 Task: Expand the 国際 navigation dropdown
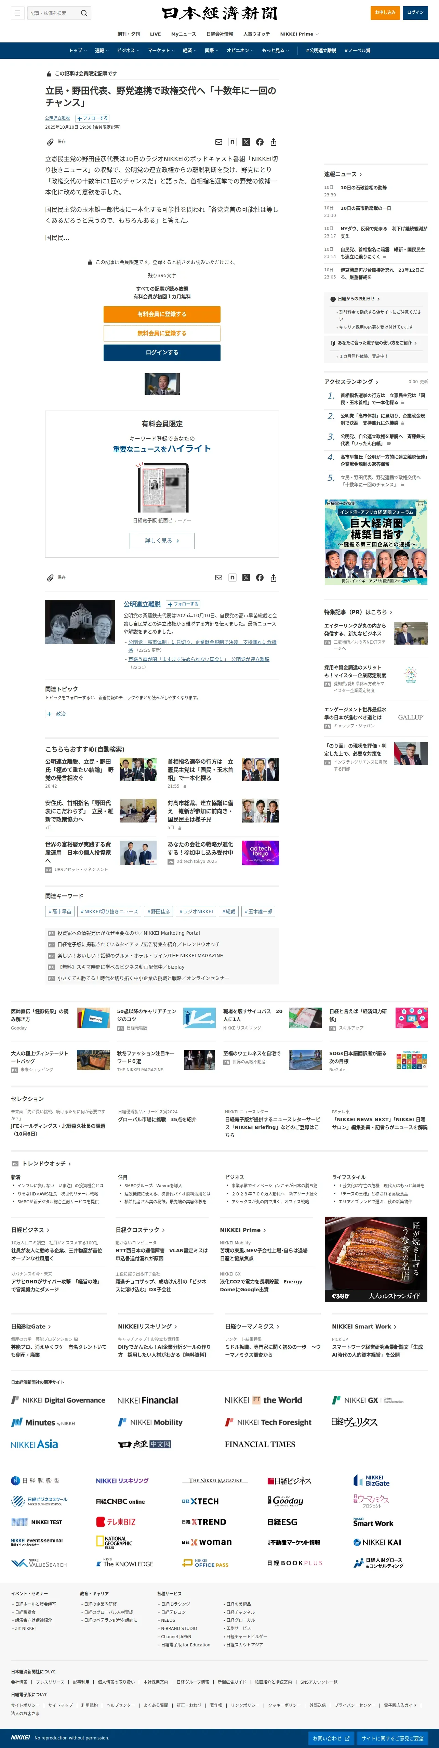pyautogui.click(x=212, y=50)
